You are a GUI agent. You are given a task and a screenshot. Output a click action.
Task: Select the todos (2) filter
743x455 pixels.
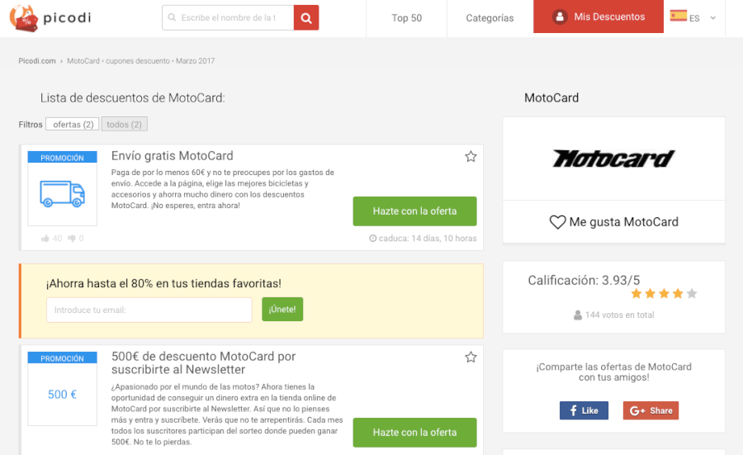(x=124, y=125)
